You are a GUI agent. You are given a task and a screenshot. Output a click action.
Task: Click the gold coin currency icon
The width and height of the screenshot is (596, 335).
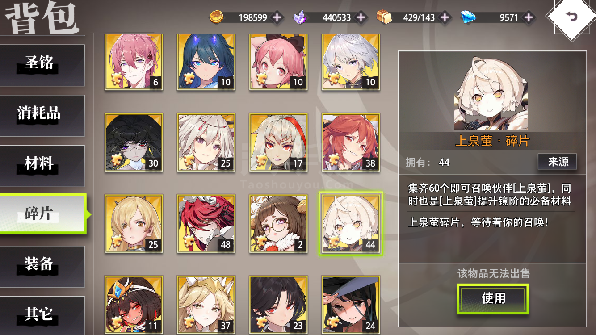tap(217, 17)
